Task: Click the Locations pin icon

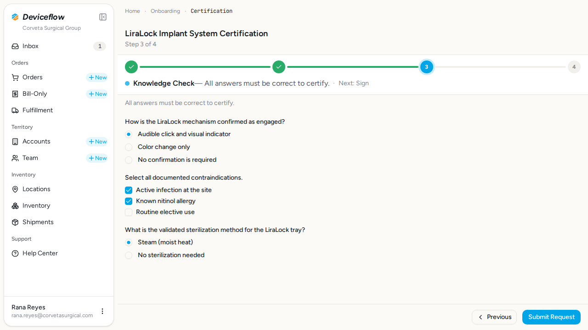Action: click(15, 189)
